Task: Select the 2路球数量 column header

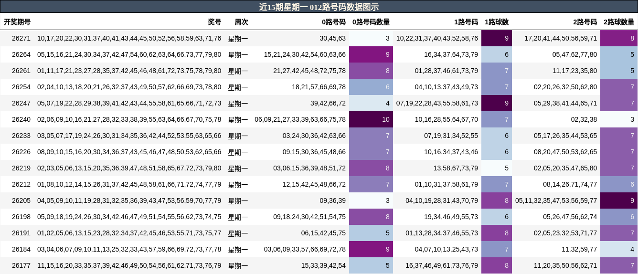Action: 619,22
